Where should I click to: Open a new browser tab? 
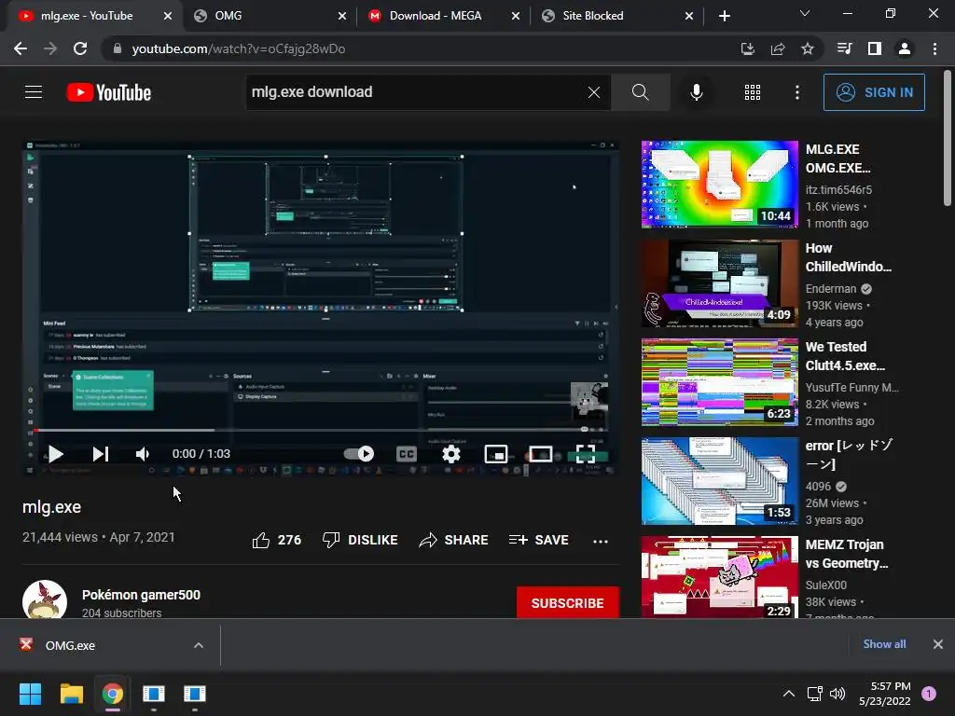(724, 17)
